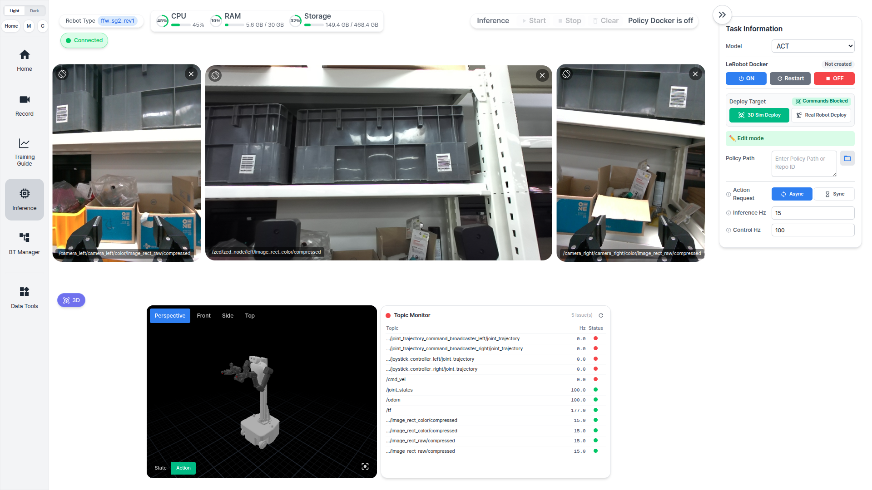Screen dimensions: 872x490
Task: Open the Data Tools page
Action: [25, 298]
